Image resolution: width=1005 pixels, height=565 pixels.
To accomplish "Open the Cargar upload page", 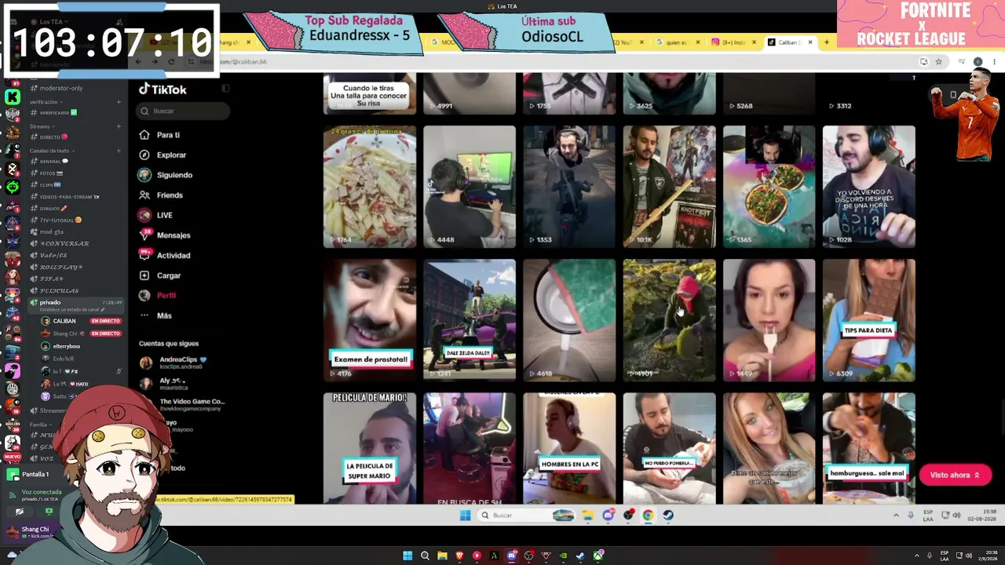I will (x=160, y=275).
